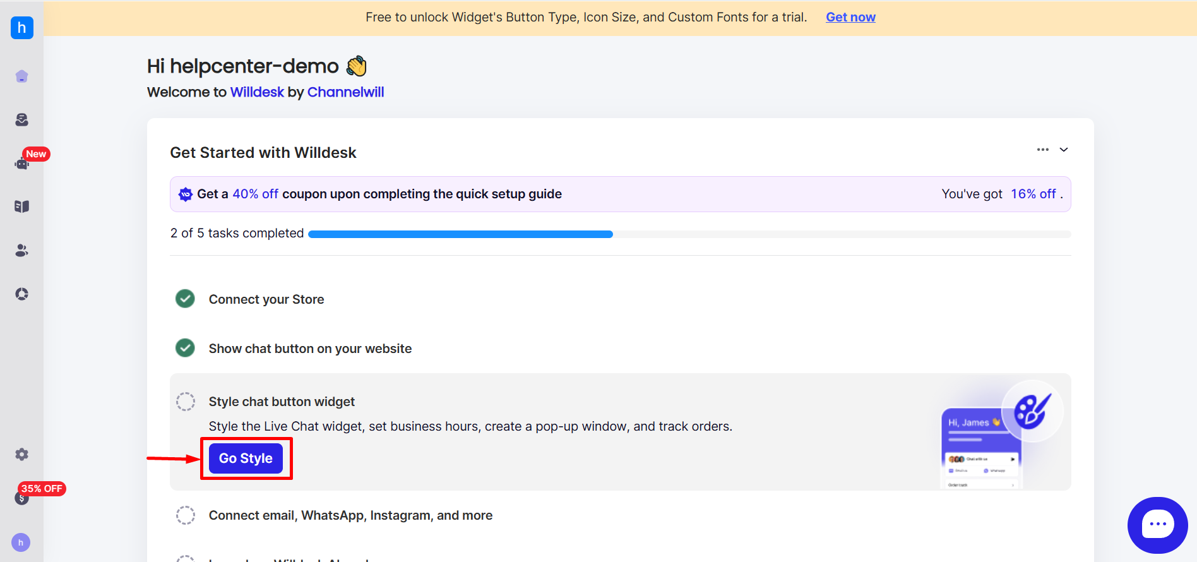Screen dimensions: 1197x562
Task: Click the Get Started with Willdesk heading
Action: (263, 153)
